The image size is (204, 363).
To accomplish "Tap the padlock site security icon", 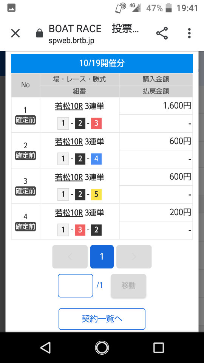I will (x=40, y=33).
